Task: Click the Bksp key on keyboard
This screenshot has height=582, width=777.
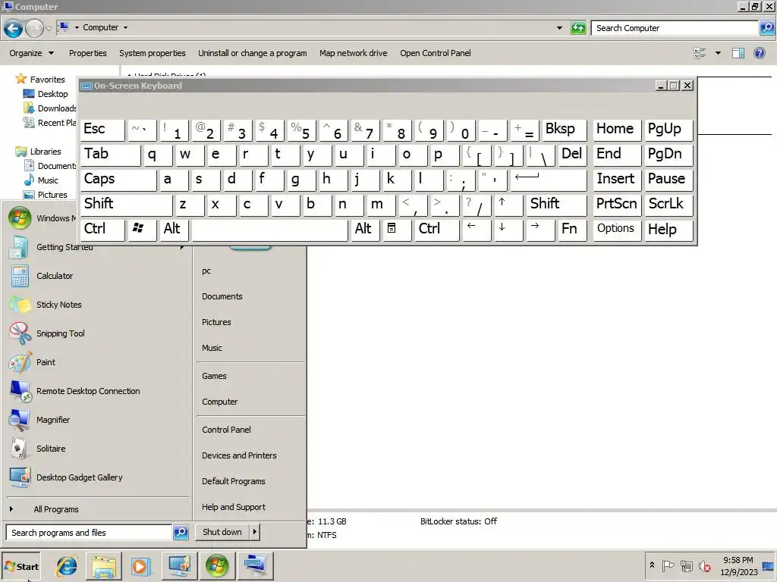Action: [x=564, y=129]
